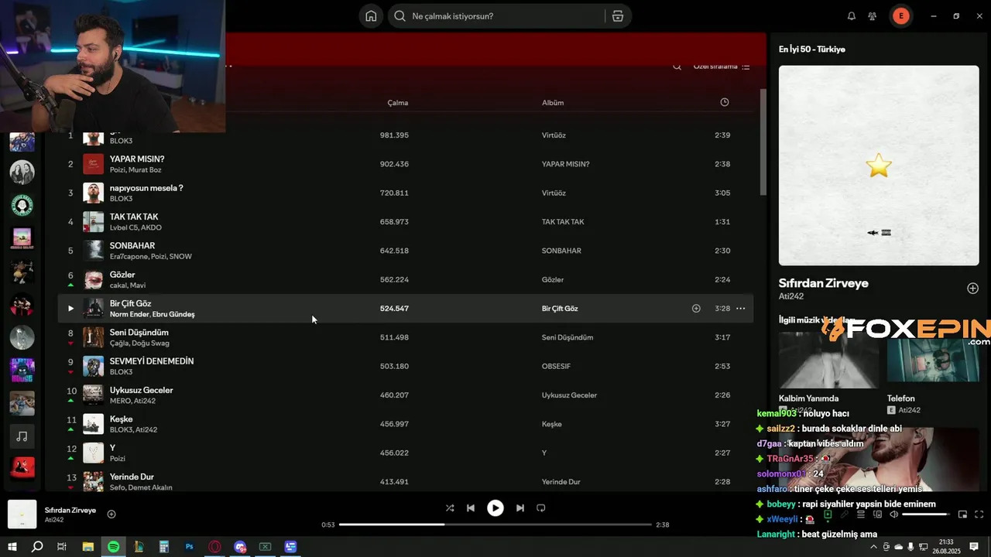This screenshot has width=991, height=557.
Task: Open more options for Bir Çift Göz
Action: pos(741,309)
